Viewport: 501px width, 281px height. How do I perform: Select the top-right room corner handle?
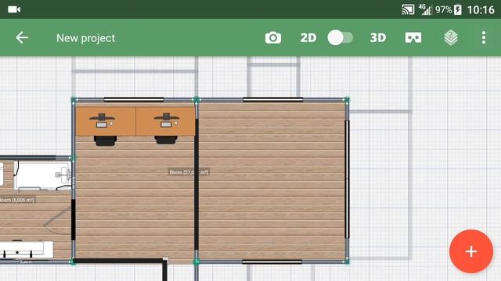tap(347, 100)
